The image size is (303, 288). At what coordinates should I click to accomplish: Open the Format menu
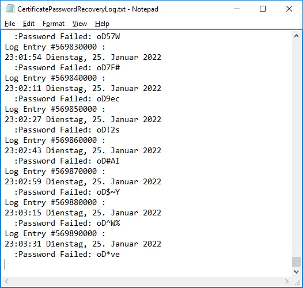tap(54, 24)
